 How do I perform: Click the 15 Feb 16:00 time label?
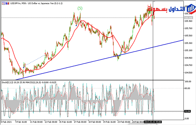point(66,122)
